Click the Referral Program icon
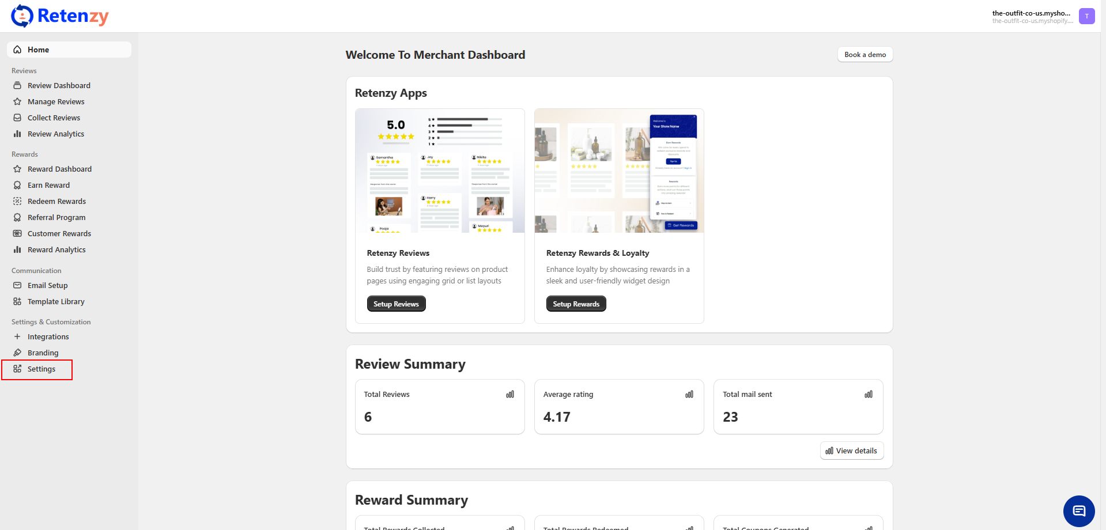This screenshot has height=530, width=1106. click(x=17, y=217)
